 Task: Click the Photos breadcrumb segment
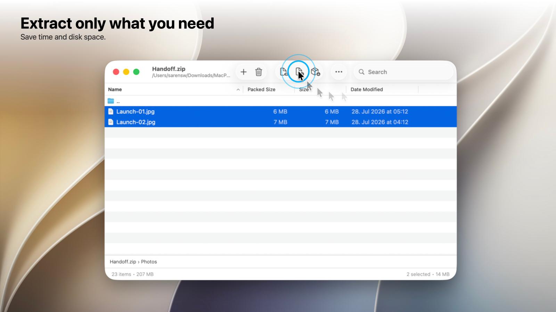click(x=149, y=262)
